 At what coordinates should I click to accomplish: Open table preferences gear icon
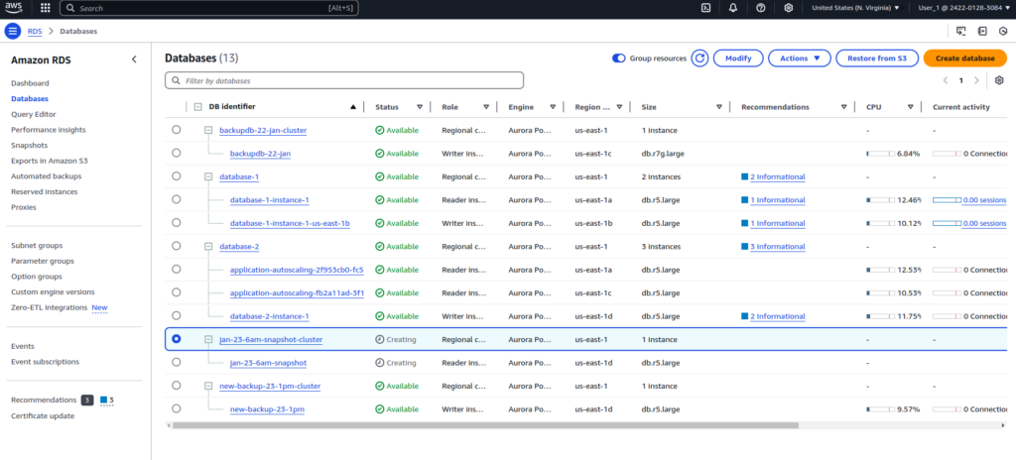[x=999, y=80]
